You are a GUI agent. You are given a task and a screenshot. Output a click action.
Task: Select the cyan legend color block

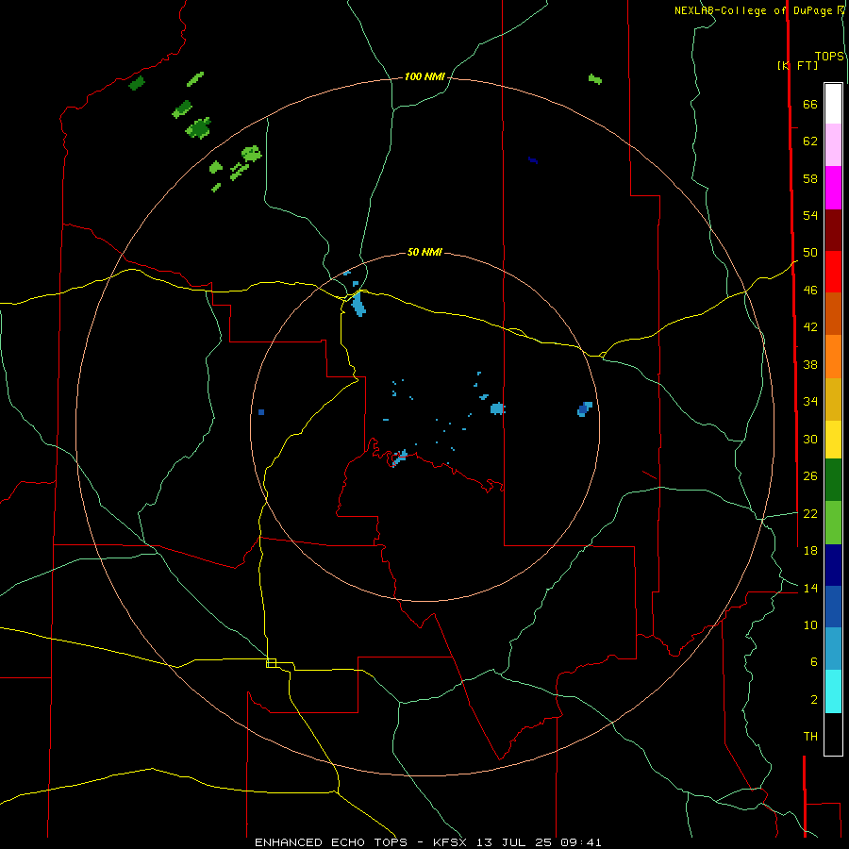pos(833,691)
